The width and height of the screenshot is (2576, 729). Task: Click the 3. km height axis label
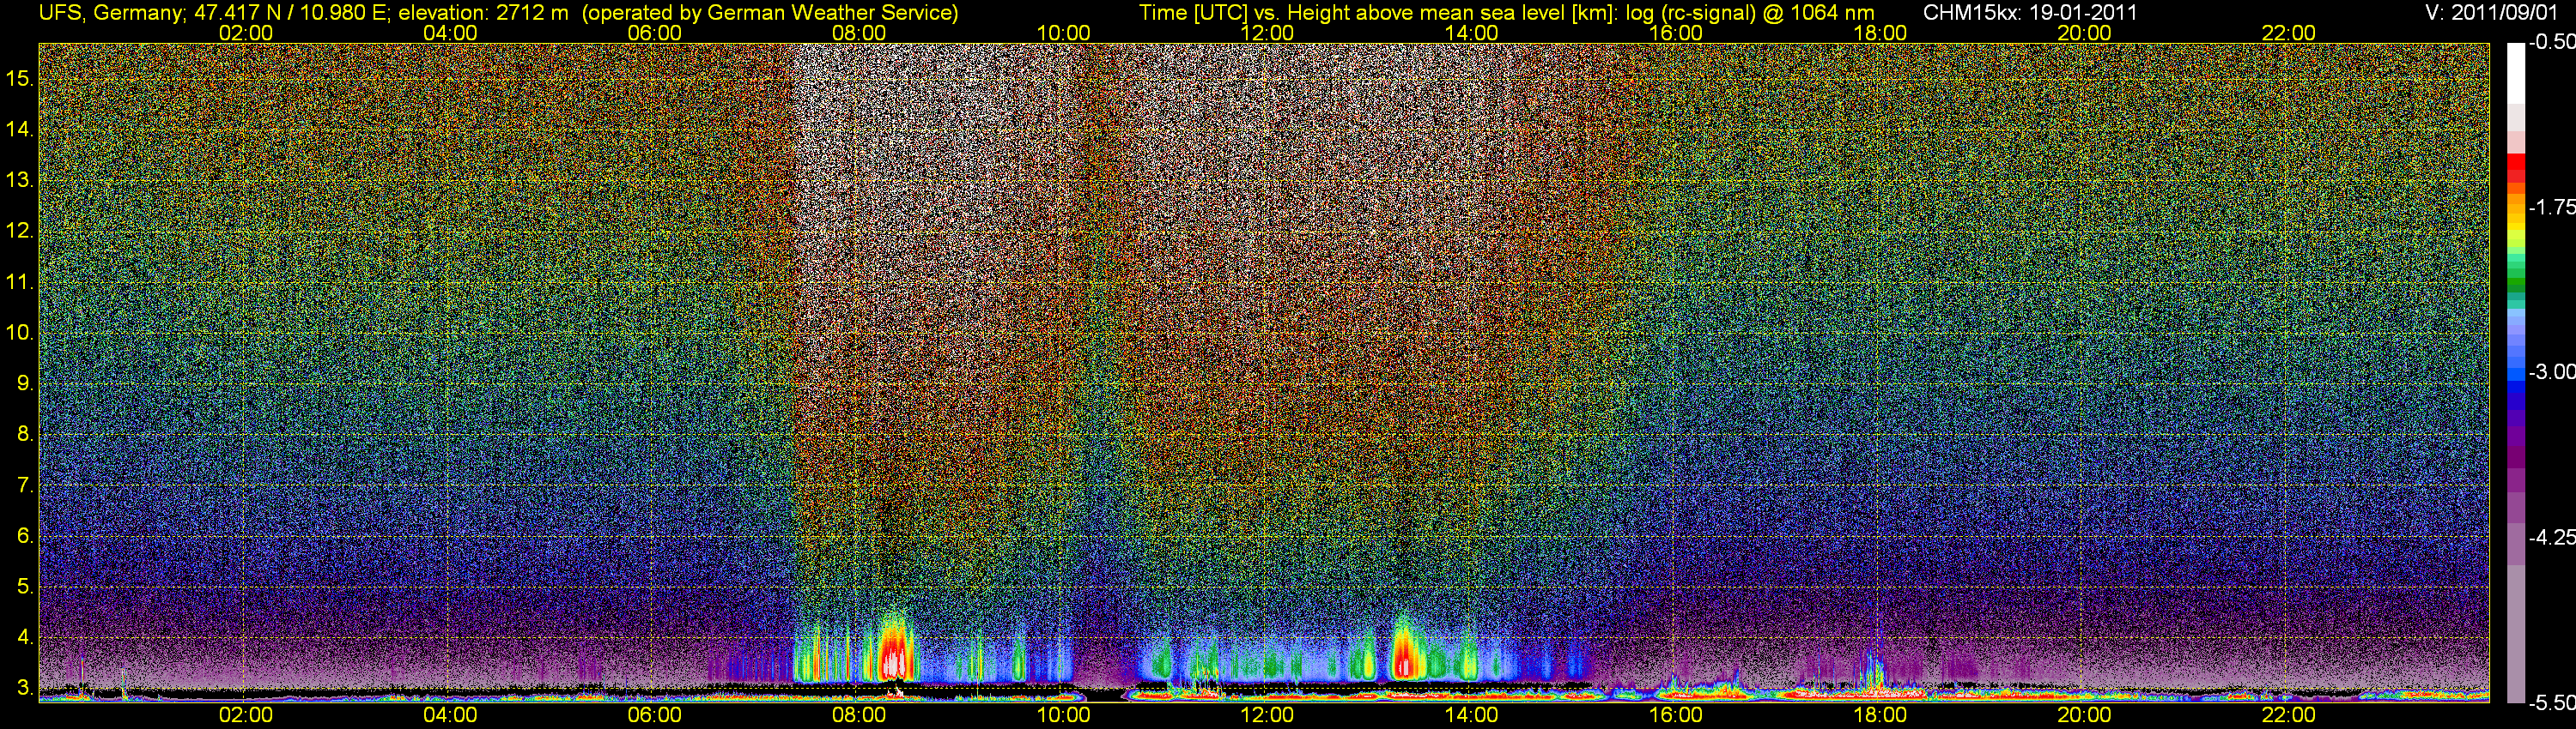25,688
